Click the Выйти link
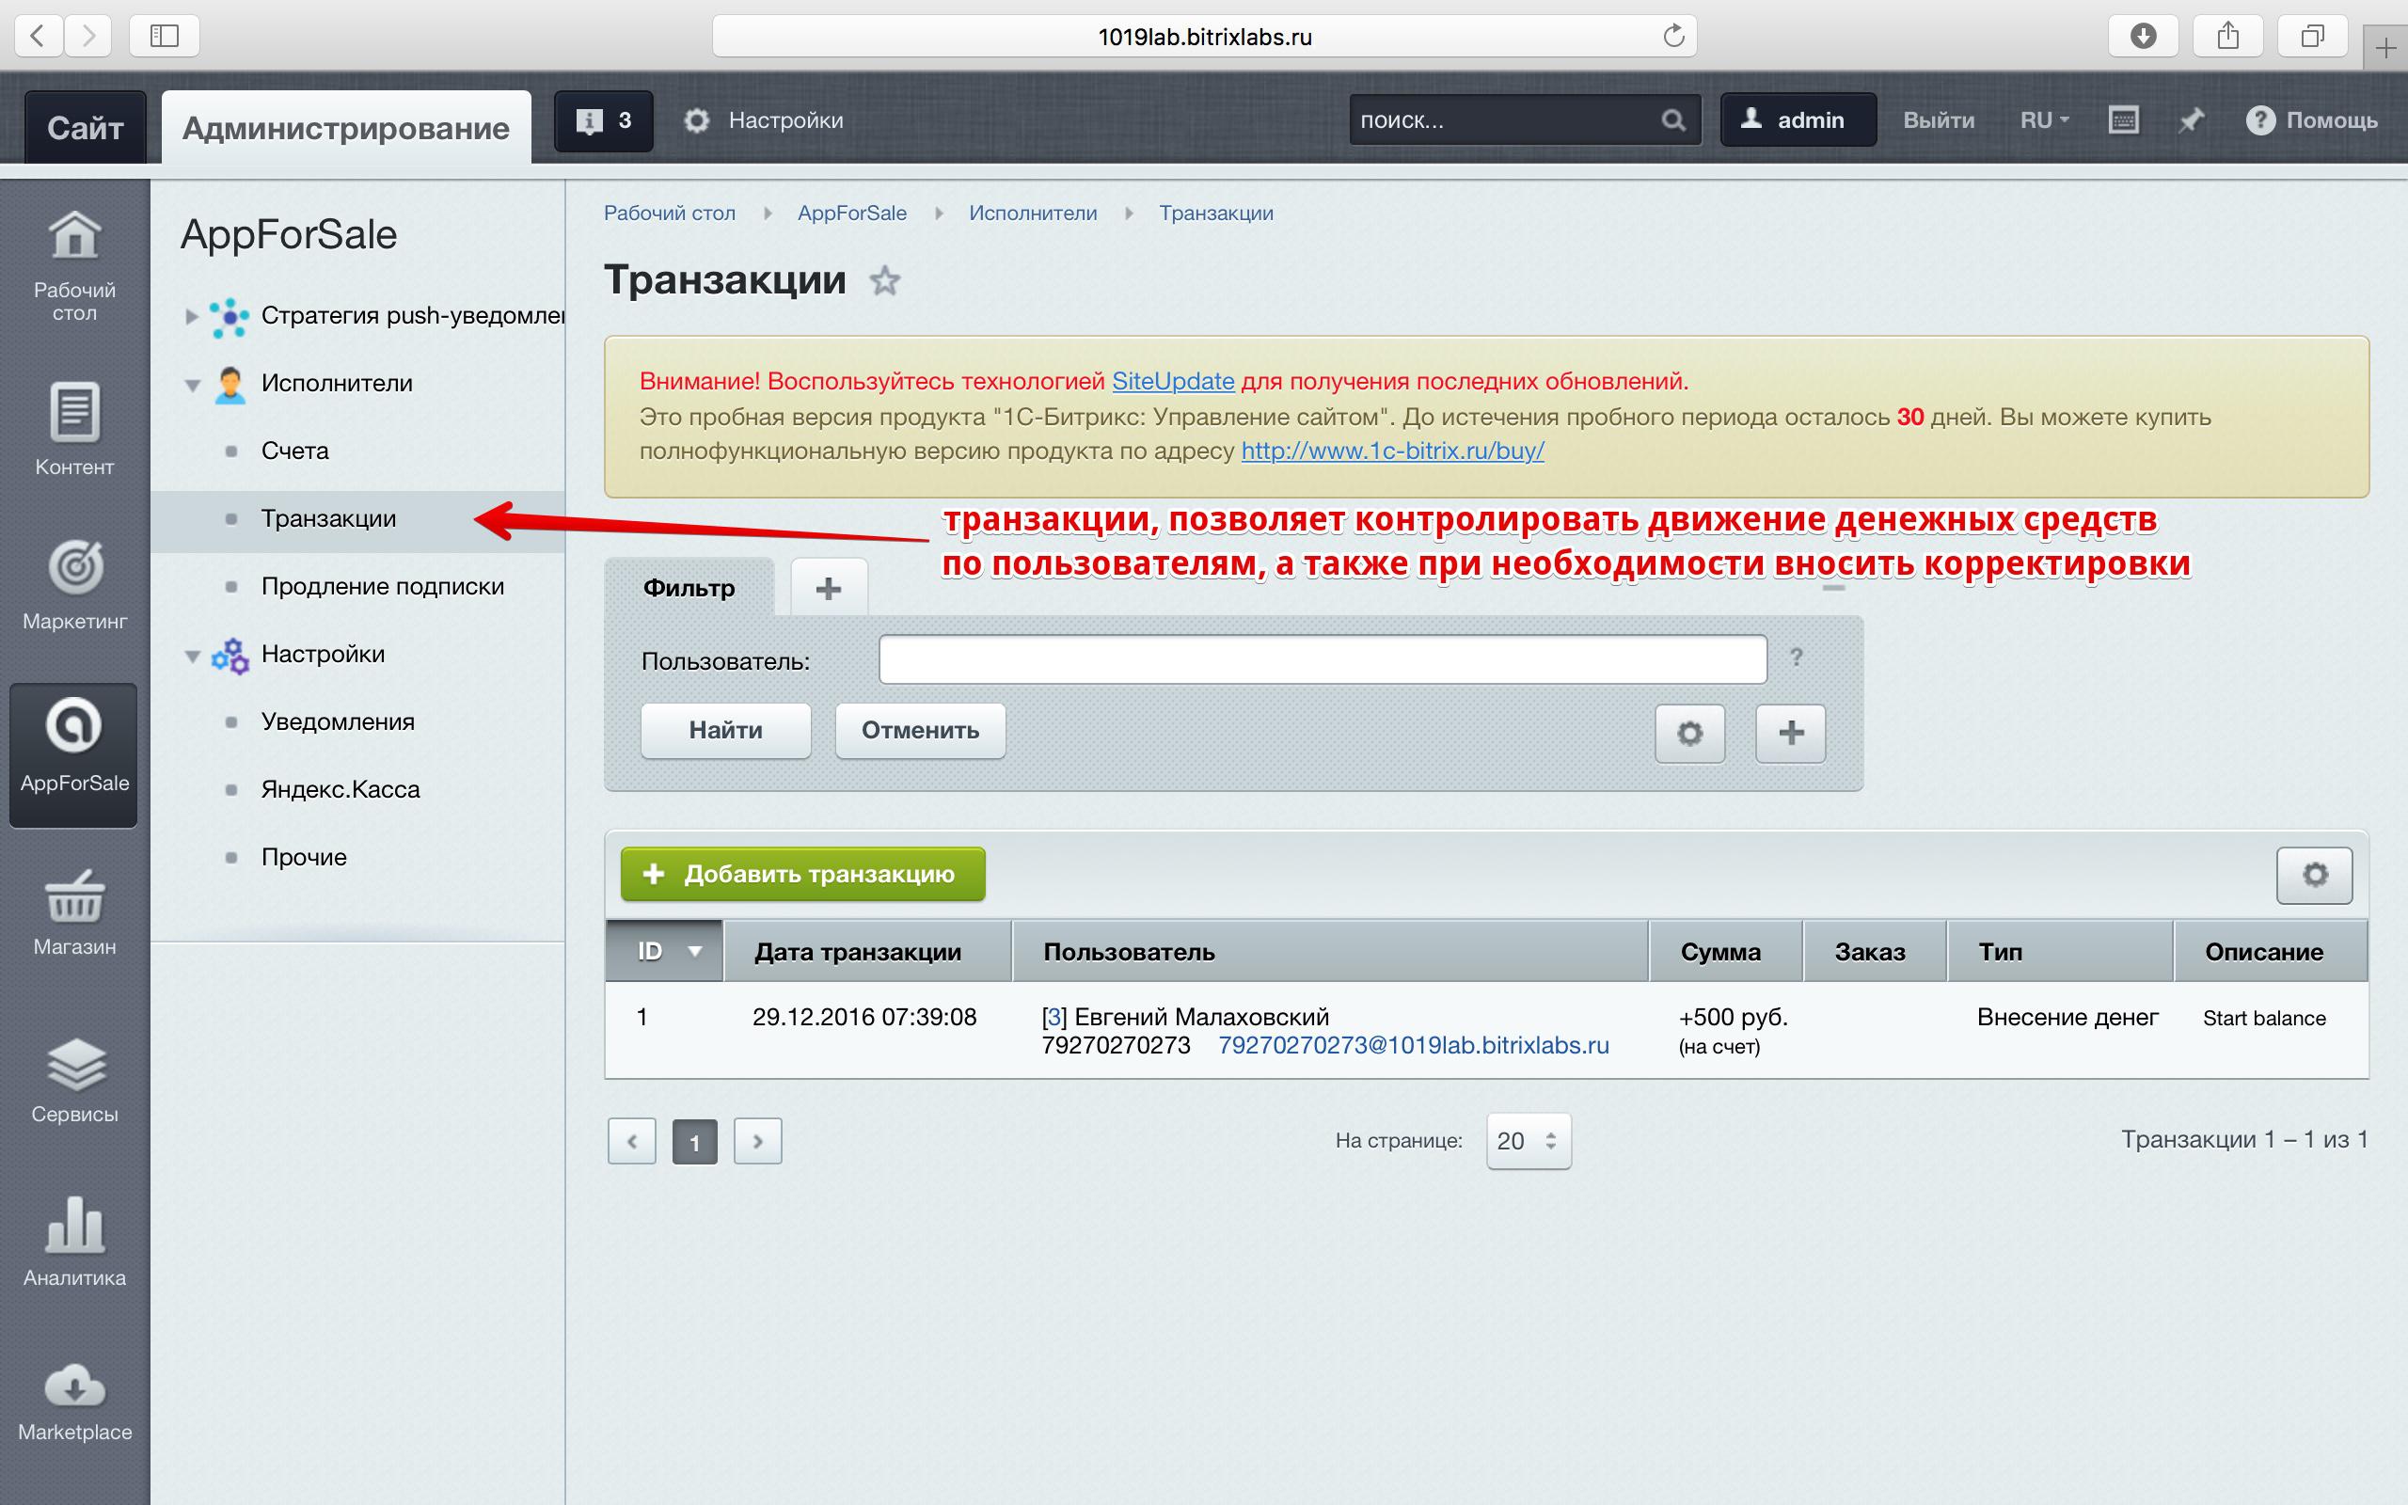The height and width of the screenshot is (1505, 2408). 1939,120
